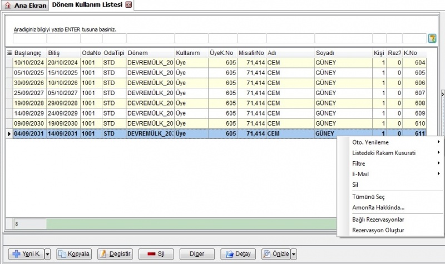Sort by OdaNo column header
This screenshot has height=264, width=445.
[x=91, y=53]
